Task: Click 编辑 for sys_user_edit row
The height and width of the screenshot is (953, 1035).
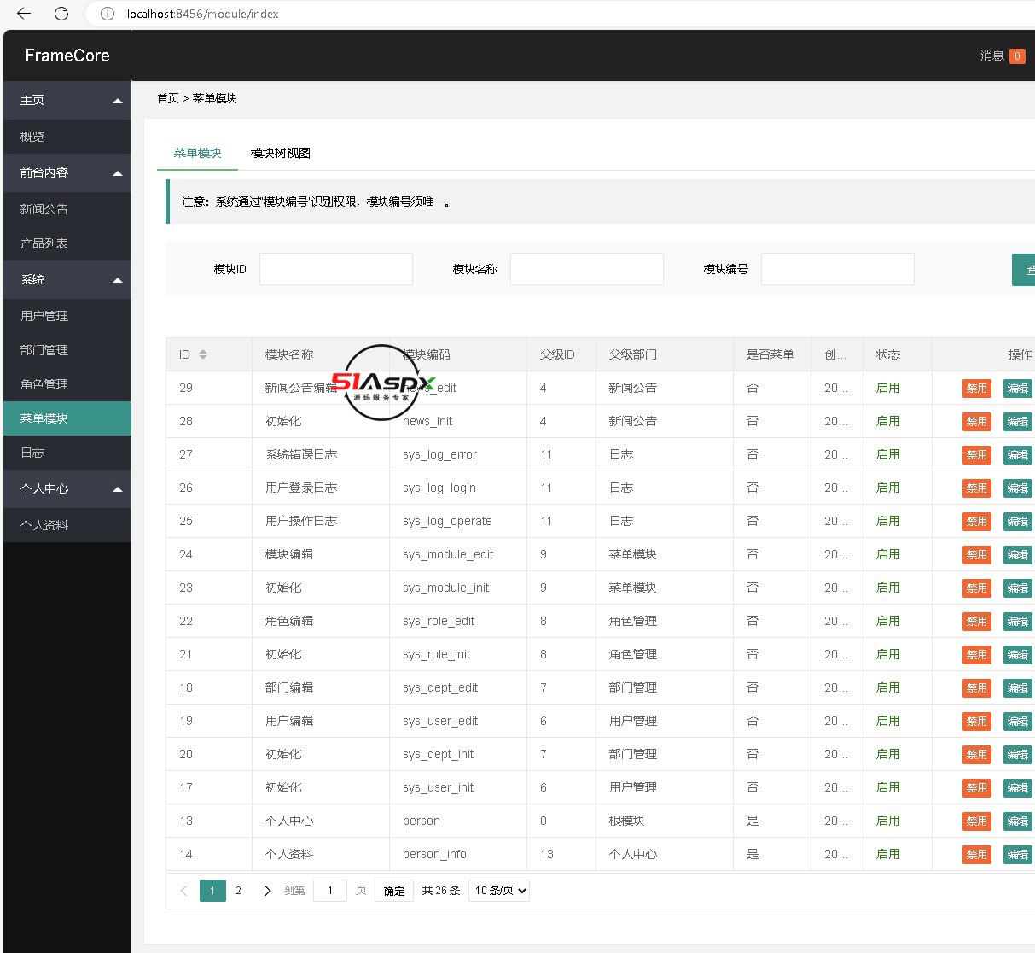Action: click(1018, 722)
